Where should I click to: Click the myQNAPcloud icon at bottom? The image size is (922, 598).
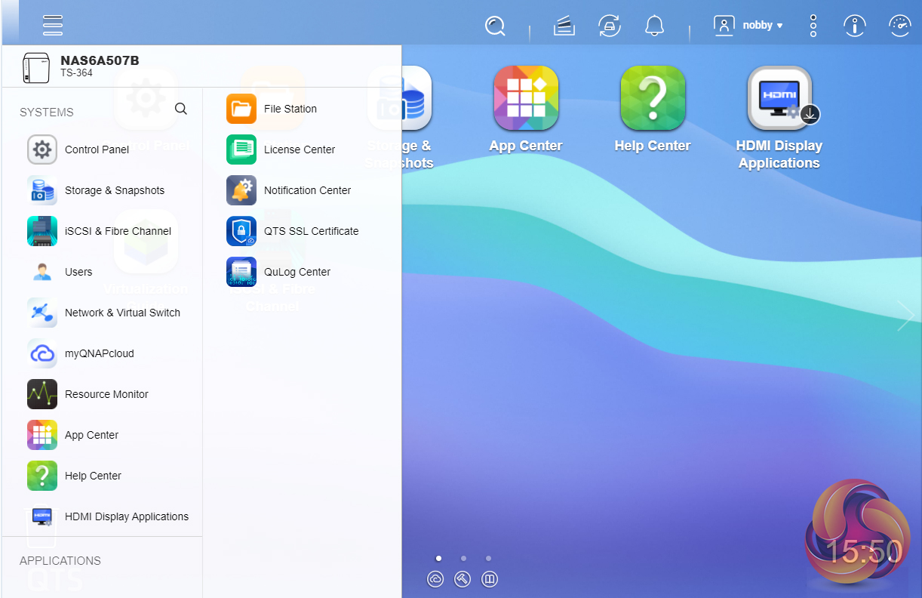click(435, 579)
